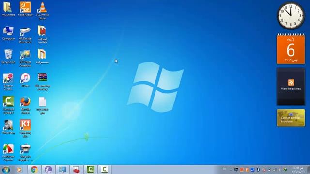Screen dimensions: 310x174
Task: Click the network signal tray icon
Action: click(275, 170)
